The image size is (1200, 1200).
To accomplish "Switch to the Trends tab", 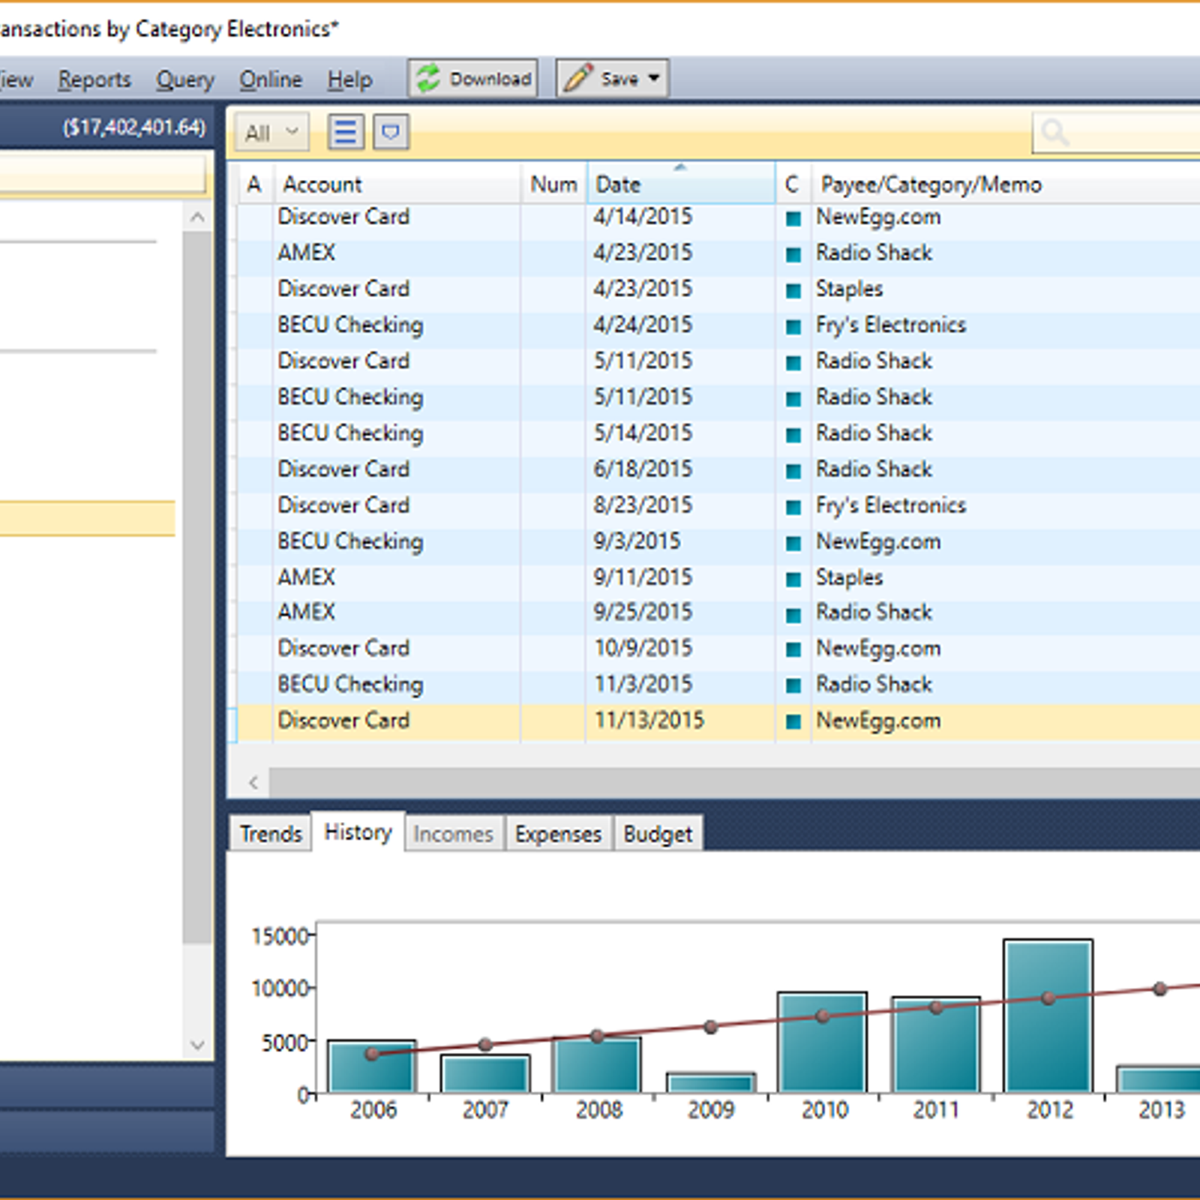I will pos(271,833).
